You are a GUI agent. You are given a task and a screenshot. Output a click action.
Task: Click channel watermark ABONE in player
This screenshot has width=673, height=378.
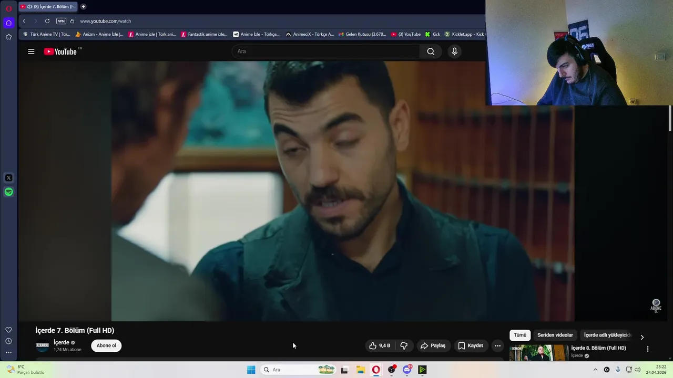point(656,306)
